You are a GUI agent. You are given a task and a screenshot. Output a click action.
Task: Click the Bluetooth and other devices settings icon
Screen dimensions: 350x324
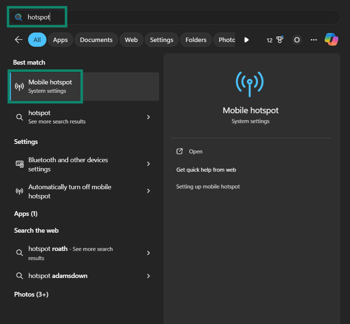(19, 164)
